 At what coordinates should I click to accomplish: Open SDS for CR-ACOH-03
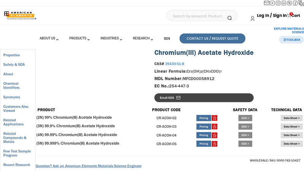click(x=245, y=127)
